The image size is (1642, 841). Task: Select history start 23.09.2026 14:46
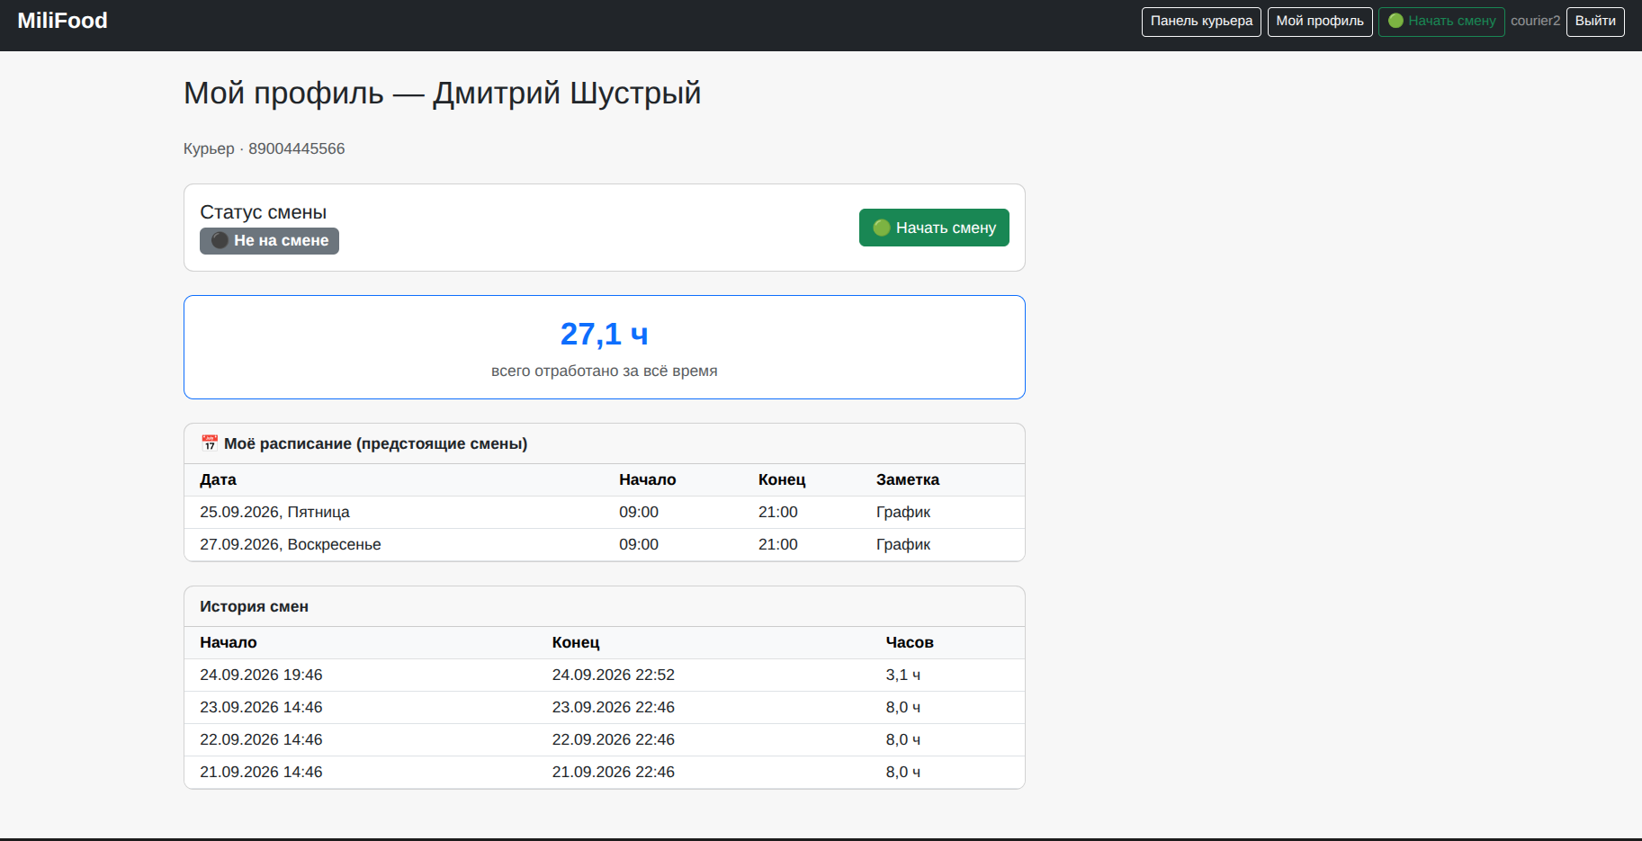coord(261,708)
